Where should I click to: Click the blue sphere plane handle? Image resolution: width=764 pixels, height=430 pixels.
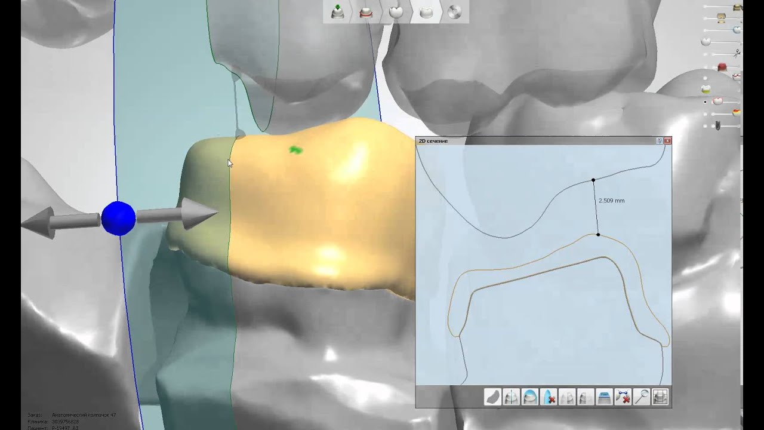[x=118, y=218]
